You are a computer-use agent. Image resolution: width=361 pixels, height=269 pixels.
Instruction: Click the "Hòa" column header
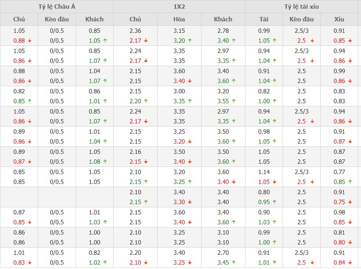179,19
